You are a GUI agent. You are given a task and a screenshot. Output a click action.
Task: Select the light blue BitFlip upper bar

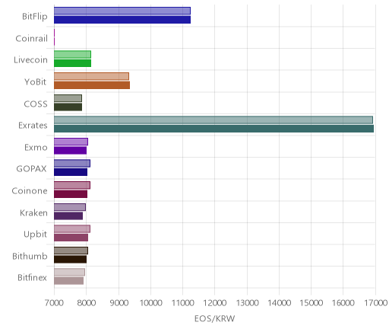(122, 11)
